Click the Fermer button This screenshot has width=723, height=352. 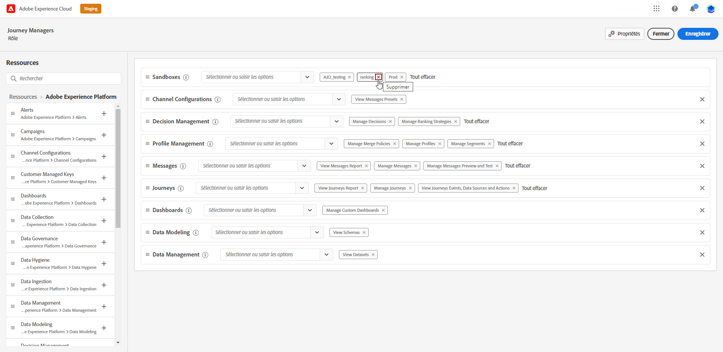pyautogui.click(x=661, y=34)
